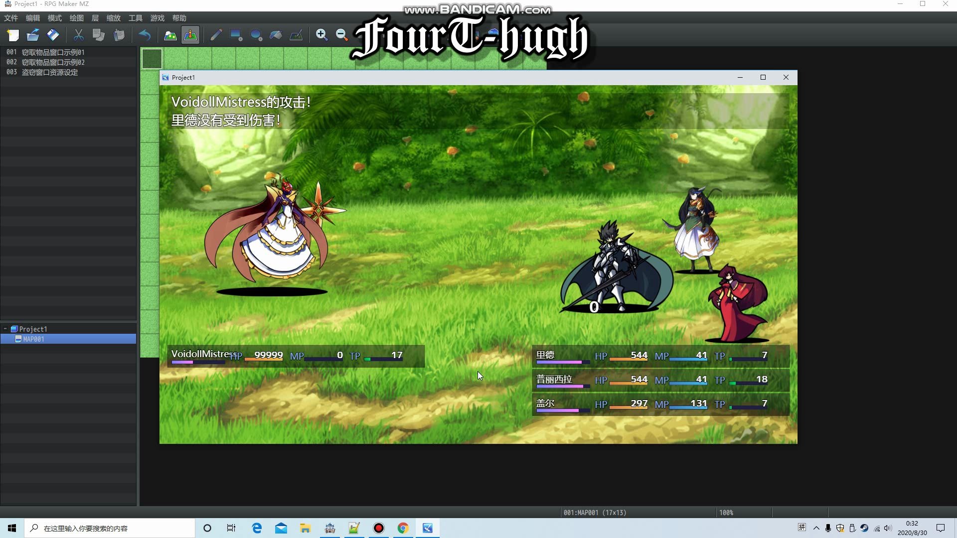Save the project with the floppy icon
Viewport: 957px width, 538px height.
(53, 35)
